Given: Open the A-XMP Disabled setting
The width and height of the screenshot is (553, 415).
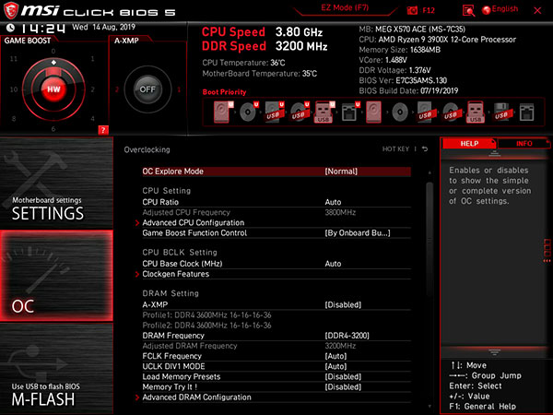Looking at the screenshot, I should pos(276,304).
